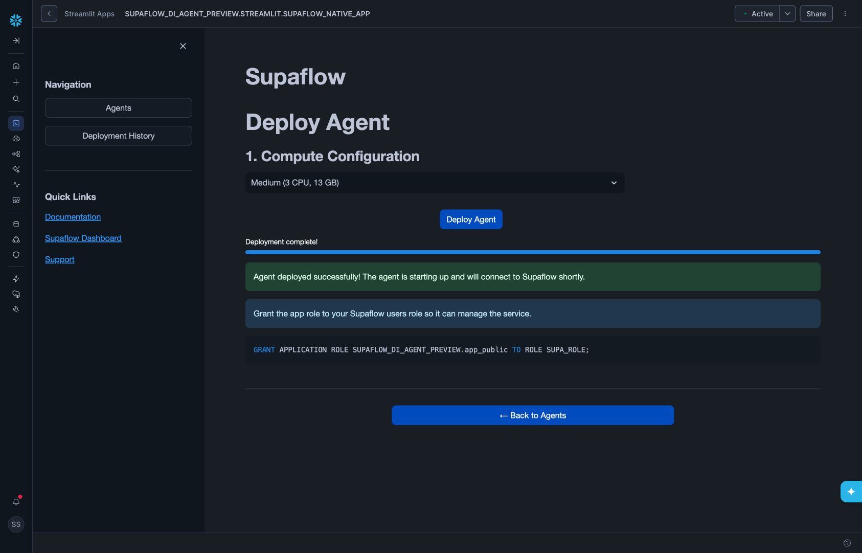Expand the left navigation rail
Image resolution: width=862 pixels, height=553 pixels.
pos(16,41)
